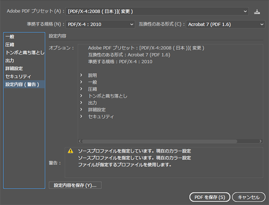This screenshot has width=269, height=205.
Task: Click the キャンセル button
Action: click(x=248, y=197)
